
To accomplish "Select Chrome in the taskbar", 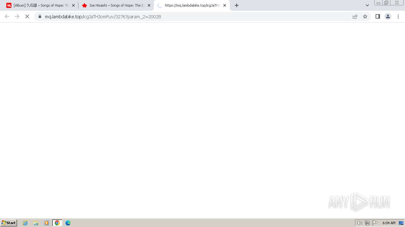I will (57, 223).
